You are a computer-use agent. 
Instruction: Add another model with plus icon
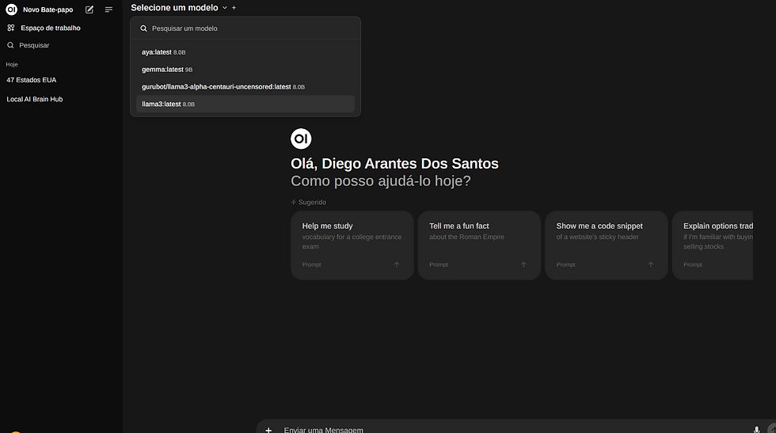[234, 8]
